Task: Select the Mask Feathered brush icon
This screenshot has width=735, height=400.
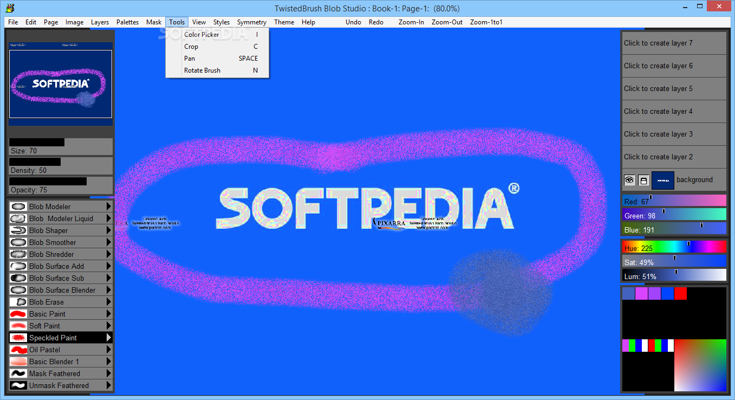Action: [18, 373]
